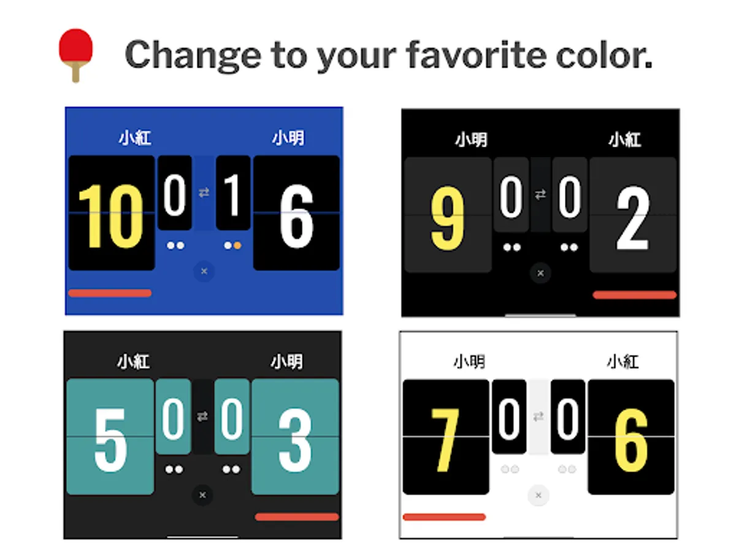
Task: Tap the red bar under teal scoreboard's score 3
Action: pos(297,516)
